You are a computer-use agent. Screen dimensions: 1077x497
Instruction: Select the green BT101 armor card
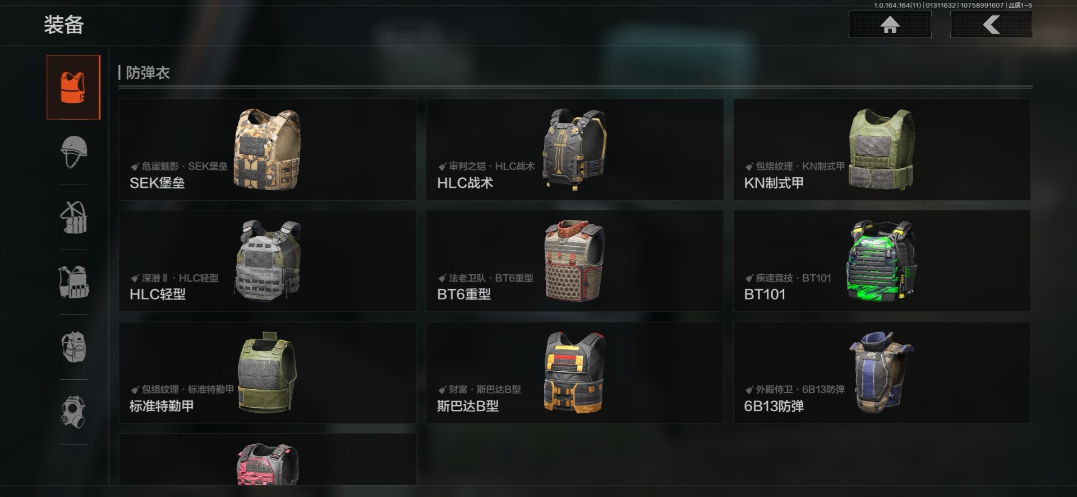[882, 261]
